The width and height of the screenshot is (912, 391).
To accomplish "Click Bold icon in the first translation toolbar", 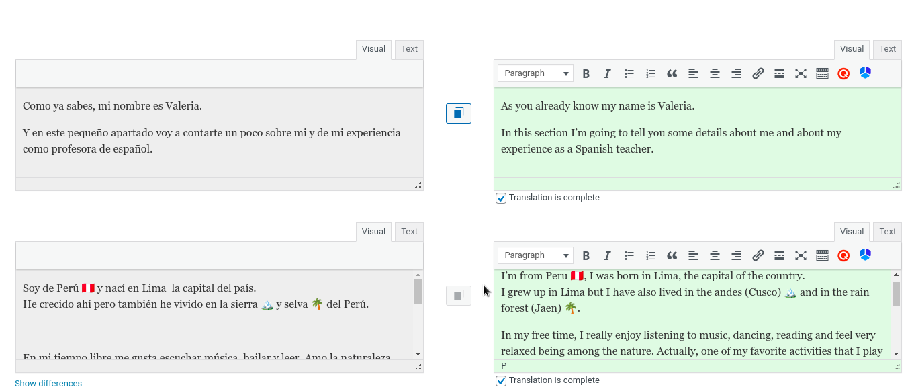I will (x=586, y=74).
